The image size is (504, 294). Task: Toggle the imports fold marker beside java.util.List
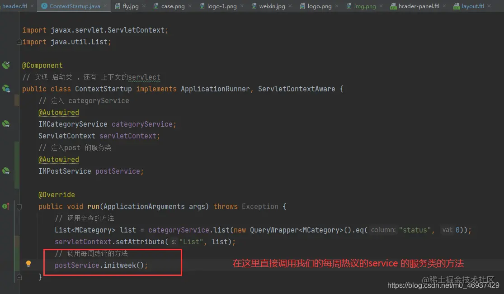[x=19, y=42]
